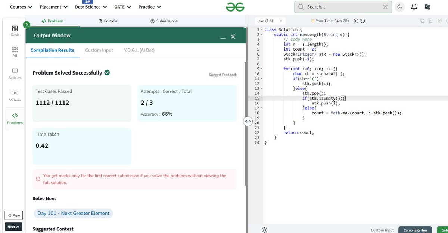This screenshot has height=233, width=448.
Task: Reset the timer icon
Action: 363,21
